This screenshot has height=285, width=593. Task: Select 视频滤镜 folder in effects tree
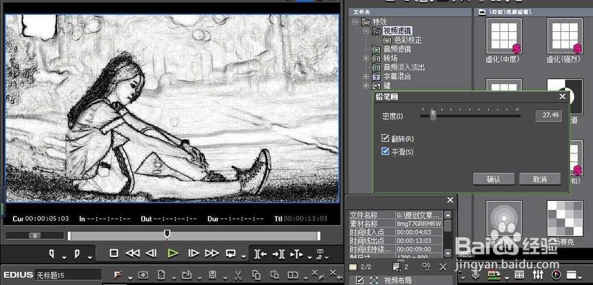397,31
